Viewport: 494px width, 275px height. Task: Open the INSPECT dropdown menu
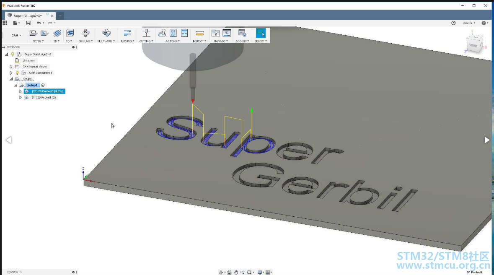tap(199, 41)
